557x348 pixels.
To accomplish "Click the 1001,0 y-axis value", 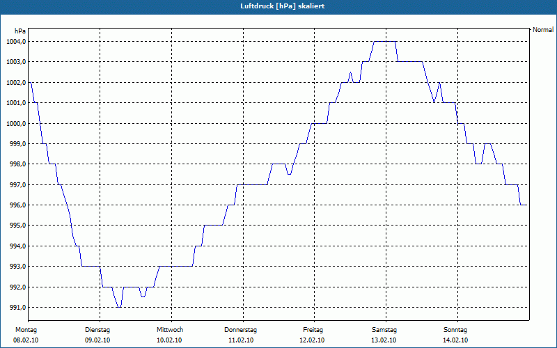I will pos(16,103).
